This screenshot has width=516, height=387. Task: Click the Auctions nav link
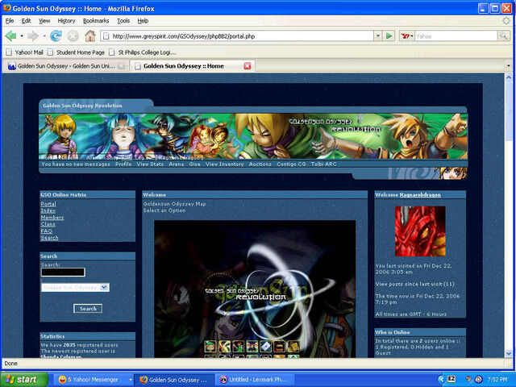coord(260,164)
